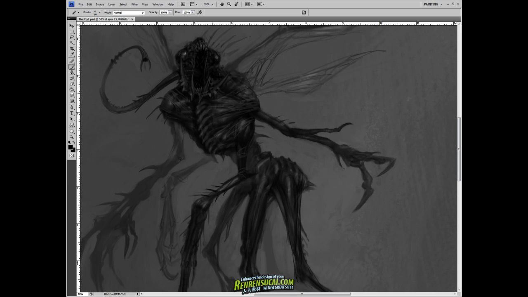The height and width of the screenshot is (297, 528).
Task: Open the Tool Preset picker
Action: 75,12
